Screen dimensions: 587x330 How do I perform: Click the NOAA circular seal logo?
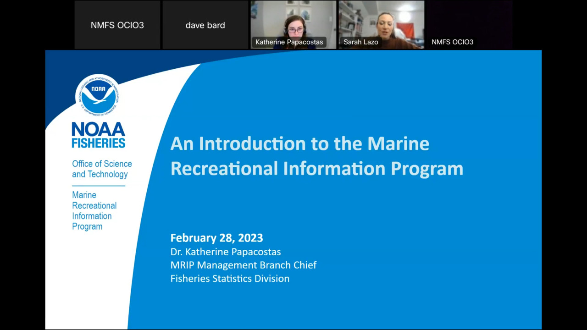tap(98, 95)
